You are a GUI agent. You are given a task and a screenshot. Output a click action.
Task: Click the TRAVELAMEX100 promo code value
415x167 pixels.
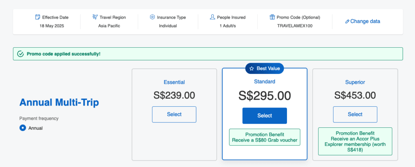coord(295,26)
